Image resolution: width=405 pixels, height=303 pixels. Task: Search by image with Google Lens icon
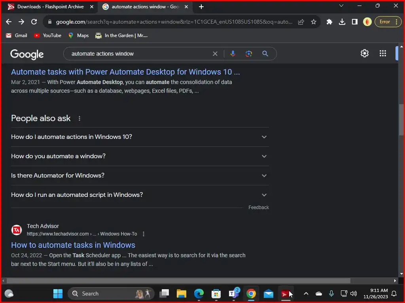pos(248,54)
